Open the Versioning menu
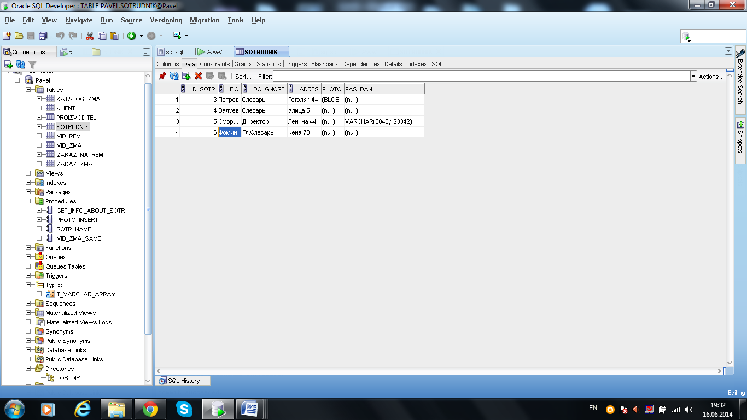This screenshot has height=420, width=747. [166, 20]
